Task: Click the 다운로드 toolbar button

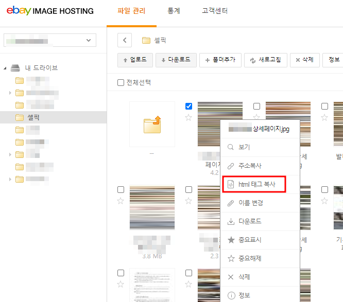Action: pyautogui.click(x=176, y=60)
